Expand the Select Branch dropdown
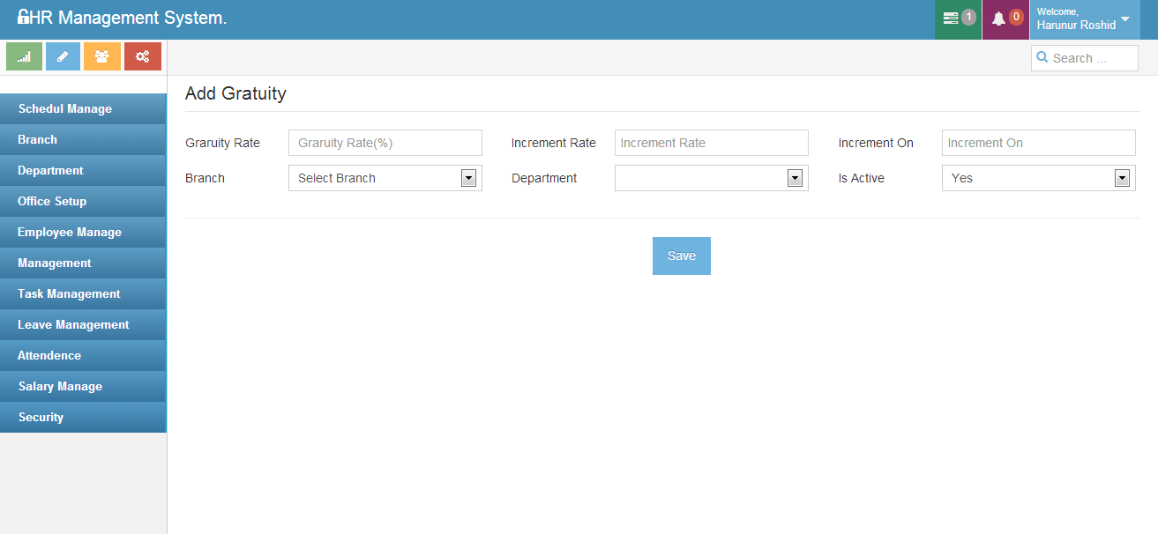 (385, 178)
